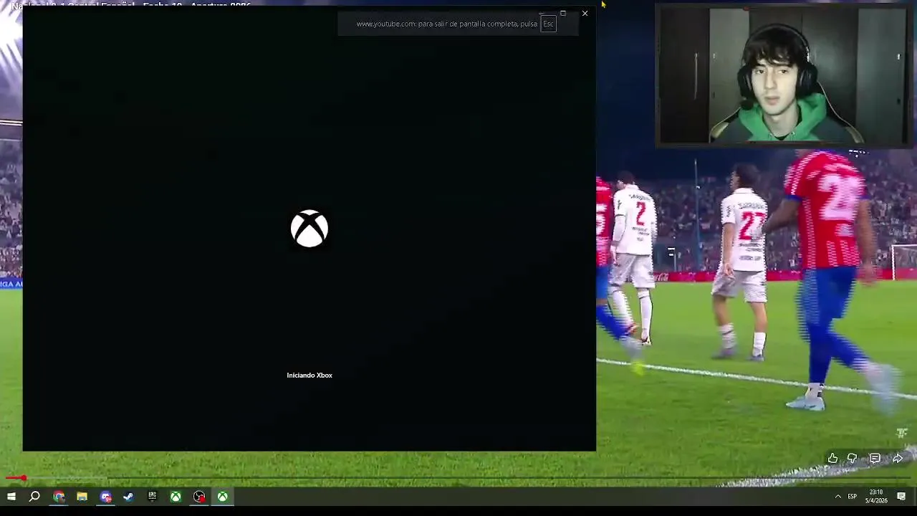917x516 pixels.
Task: Maximize the Xbox window
Action: click(563, 13)
